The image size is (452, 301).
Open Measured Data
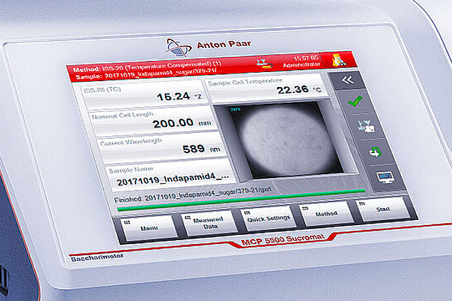click(210, 222)
